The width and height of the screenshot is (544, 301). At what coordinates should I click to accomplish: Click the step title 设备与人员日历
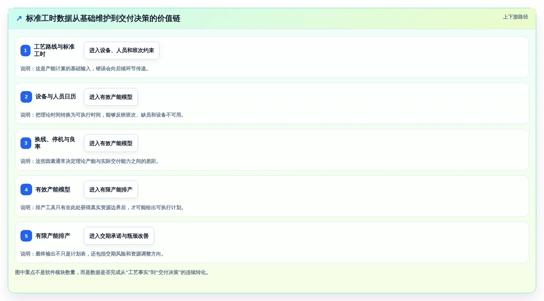tap(56, 97)
